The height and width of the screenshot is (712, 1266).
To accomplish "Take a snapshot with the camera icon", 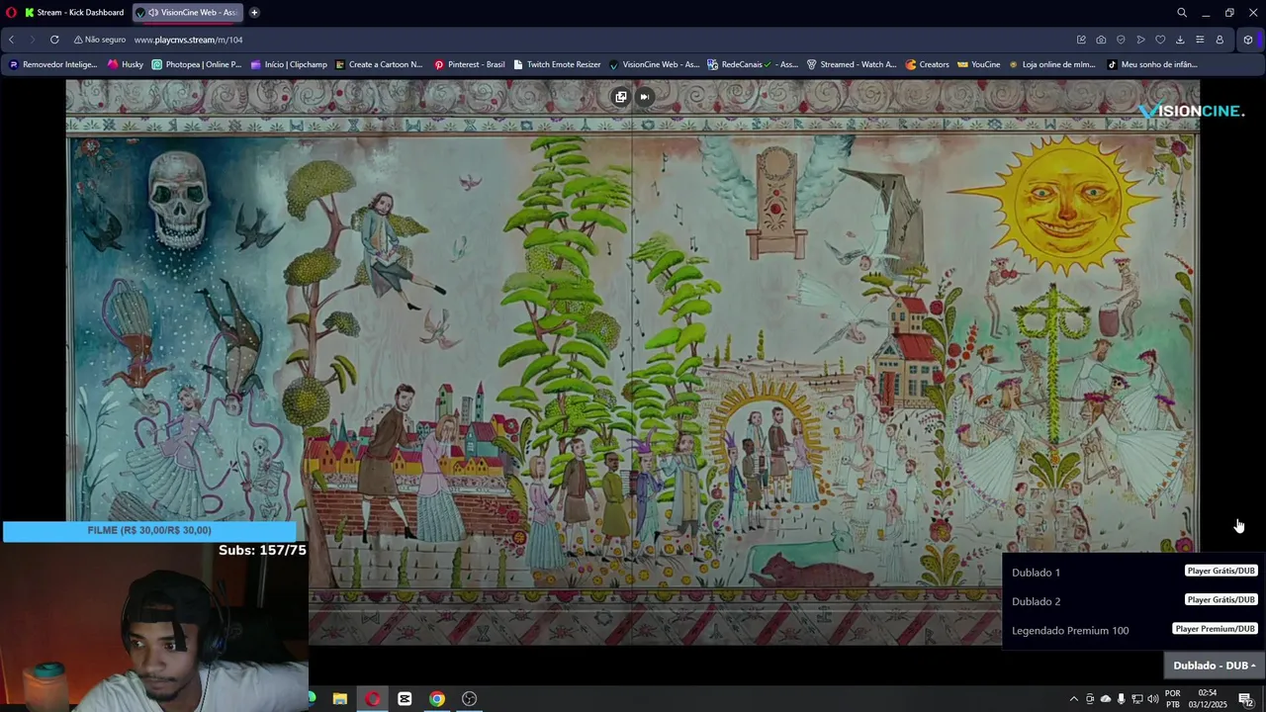I will [x=1101, y=40].
